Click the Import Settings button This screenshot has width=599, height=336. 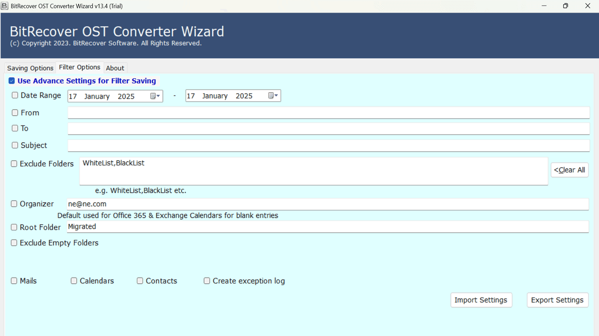481,300
